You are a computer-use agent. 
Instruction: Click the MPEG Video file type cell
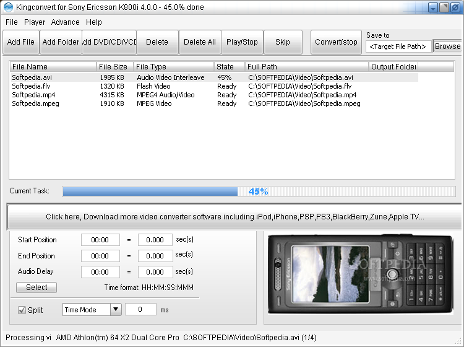[154, 103]
